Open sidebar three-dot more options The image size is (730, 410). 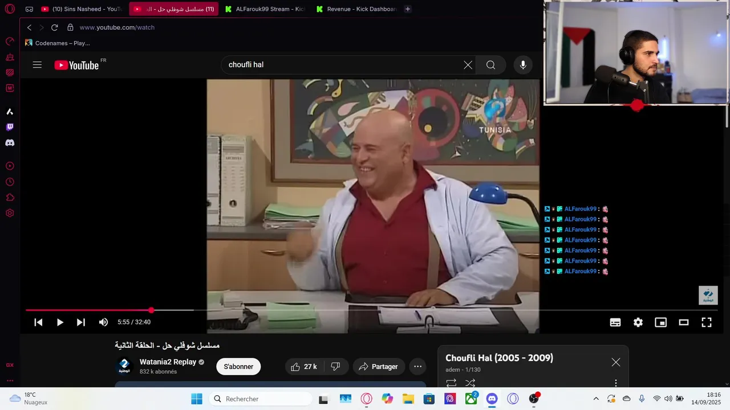pyautogui.click(x=10, y=380)
